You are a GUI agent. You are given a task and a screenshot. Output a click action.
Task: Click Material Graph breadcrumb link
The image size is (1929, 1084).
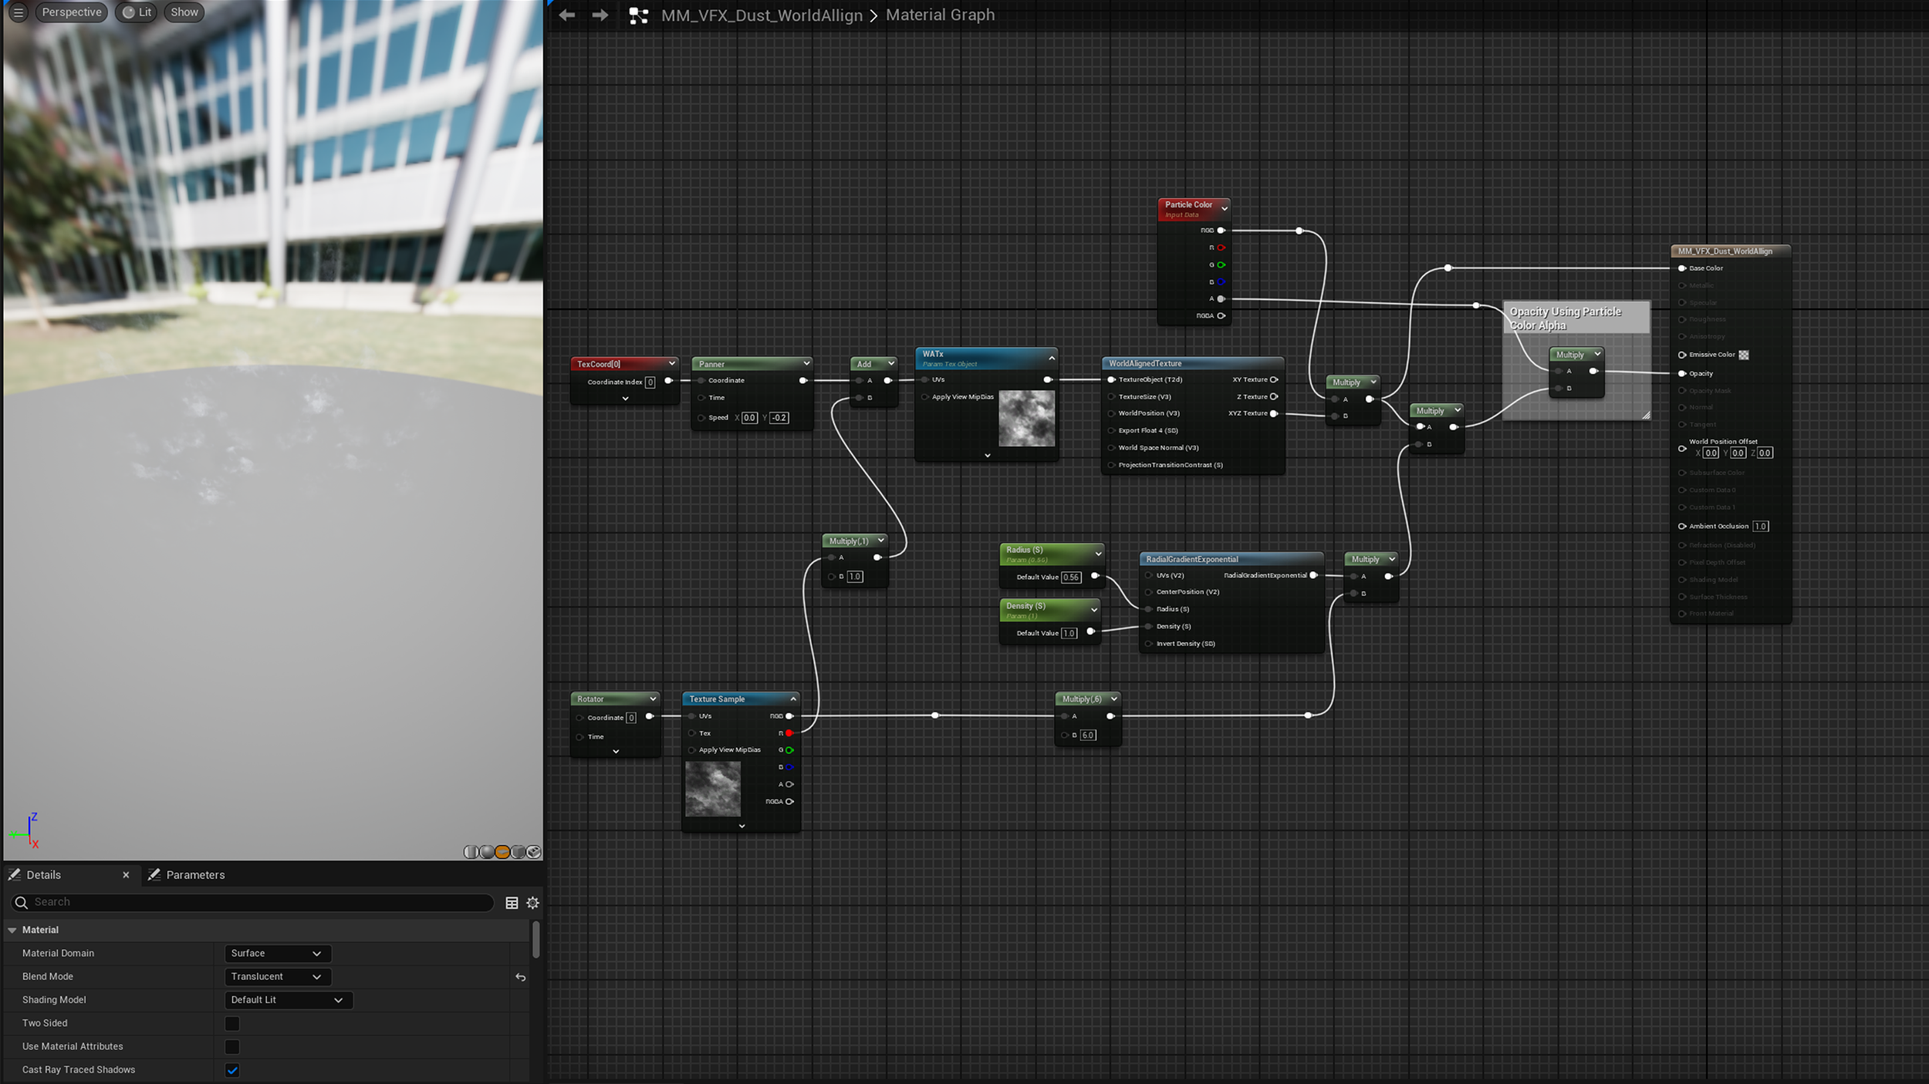[940, 15]
